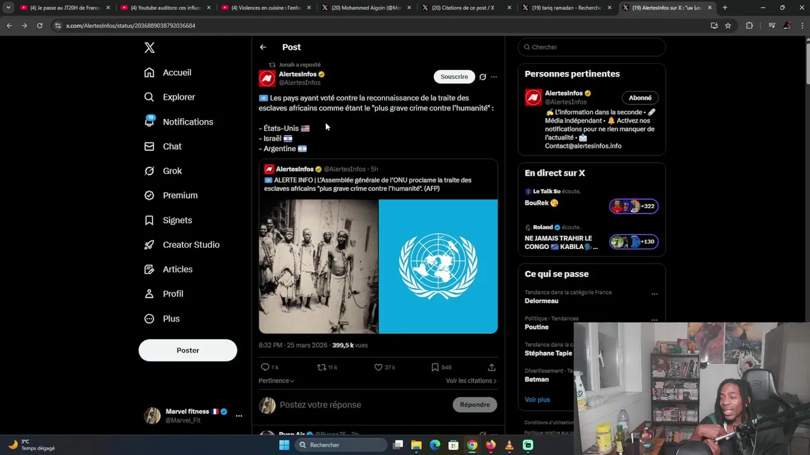Open Firefox from the taskbar

(491, 445)
